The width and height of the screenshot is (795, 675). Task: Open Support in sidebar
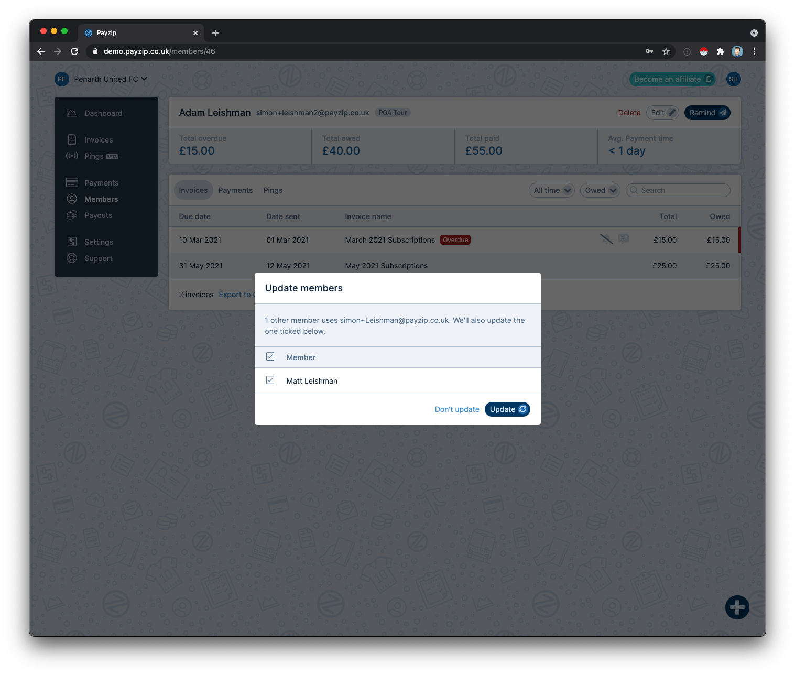click(x=99, y=258)
